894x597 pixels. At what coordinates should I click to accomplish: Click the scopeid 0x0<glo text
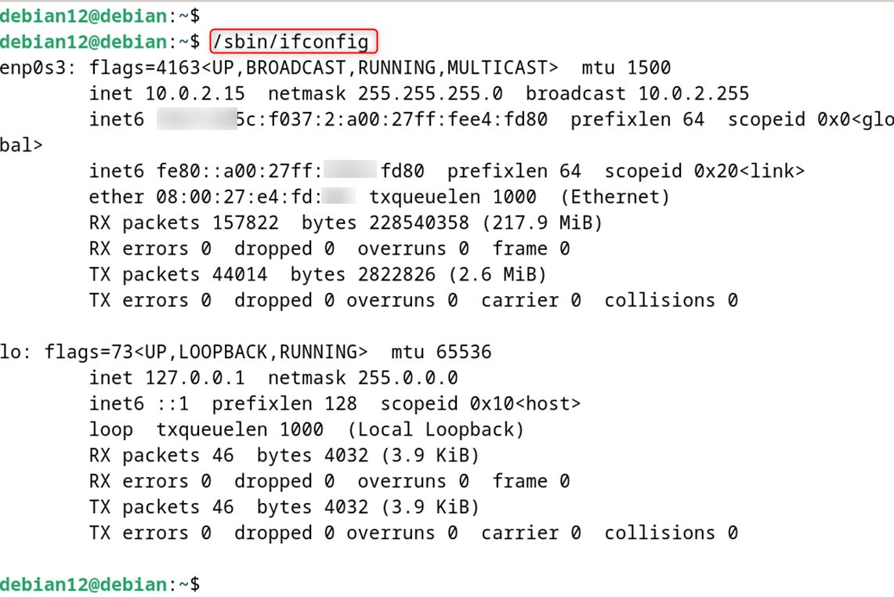pos(810,119)
